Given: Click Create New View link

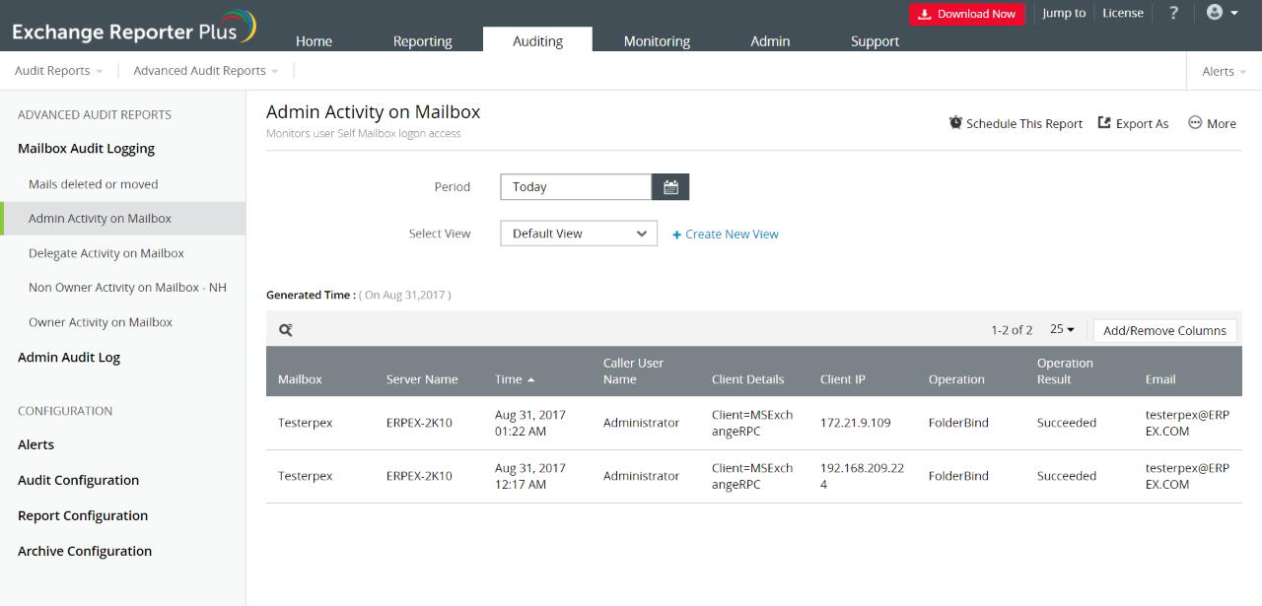Looking at the screenshot, I should [726, 235].
